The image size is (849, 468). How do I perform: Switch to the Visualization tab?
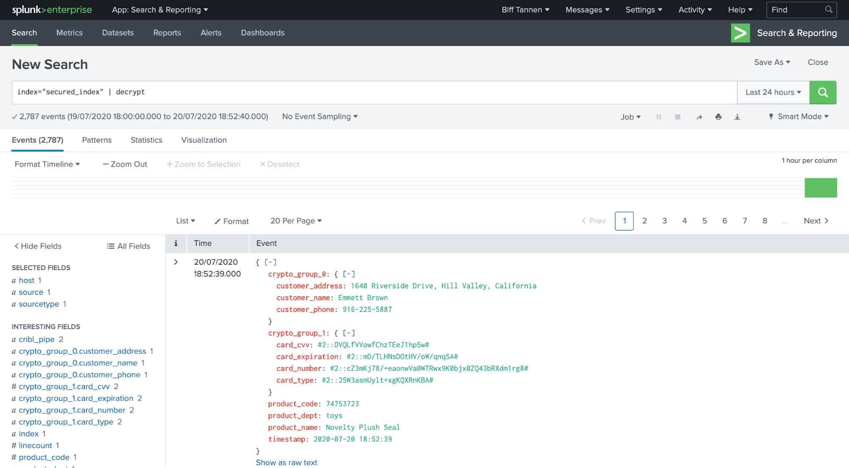tap(204, 140)
